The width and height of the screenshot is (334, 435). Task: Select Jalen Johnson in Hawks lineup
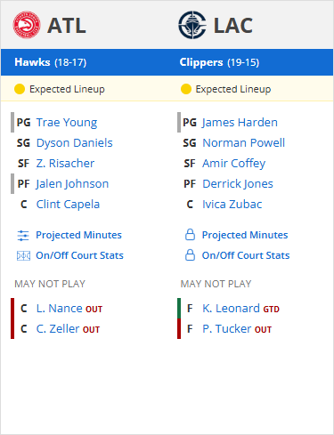point(72,184)
